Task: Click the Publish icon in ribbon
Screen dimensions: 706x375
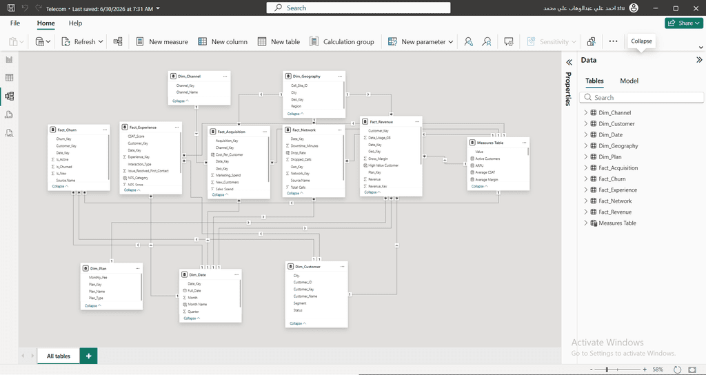Action: click(x=591, y=41)
